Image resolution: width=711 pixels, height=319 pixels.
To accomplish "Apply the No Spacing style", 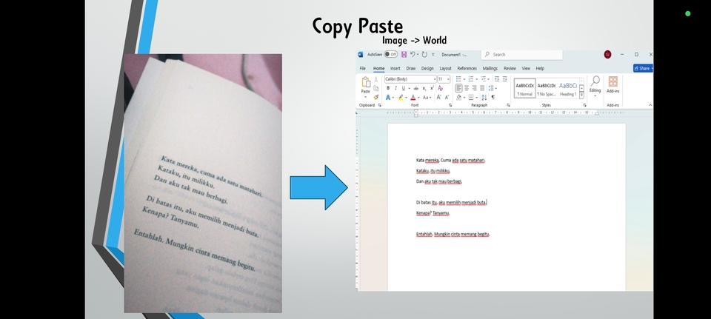I will click(x=547, y=88).
